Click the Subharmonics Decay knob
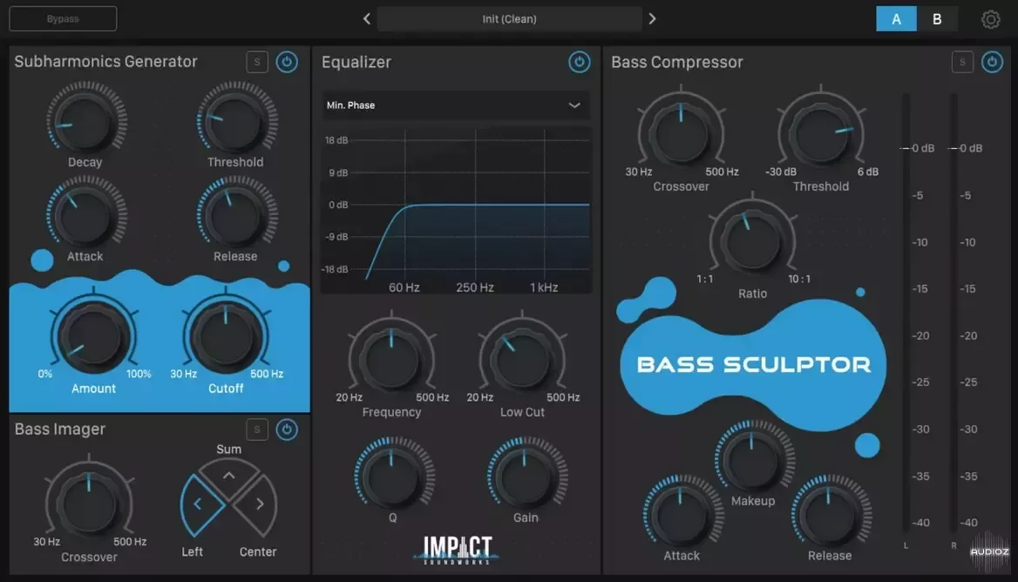 [x=85, y=121]
